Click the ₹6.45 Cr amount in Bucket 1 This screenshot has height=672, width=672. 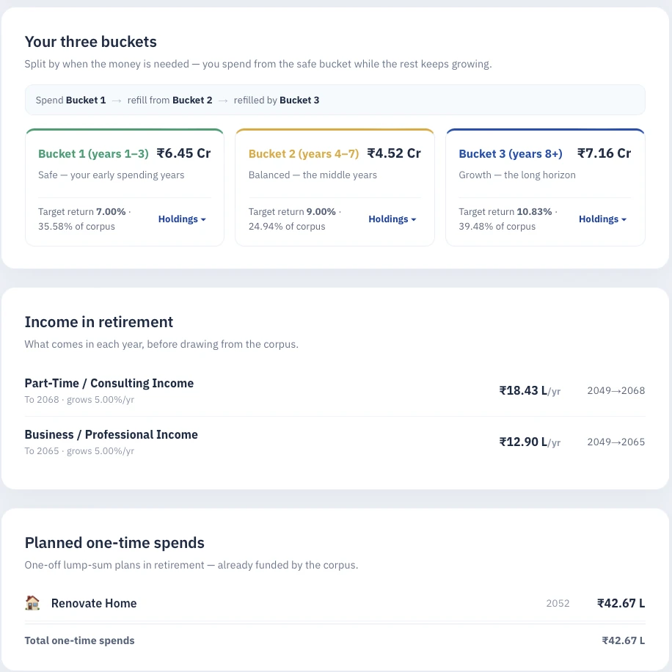click(x=183, y=153)
